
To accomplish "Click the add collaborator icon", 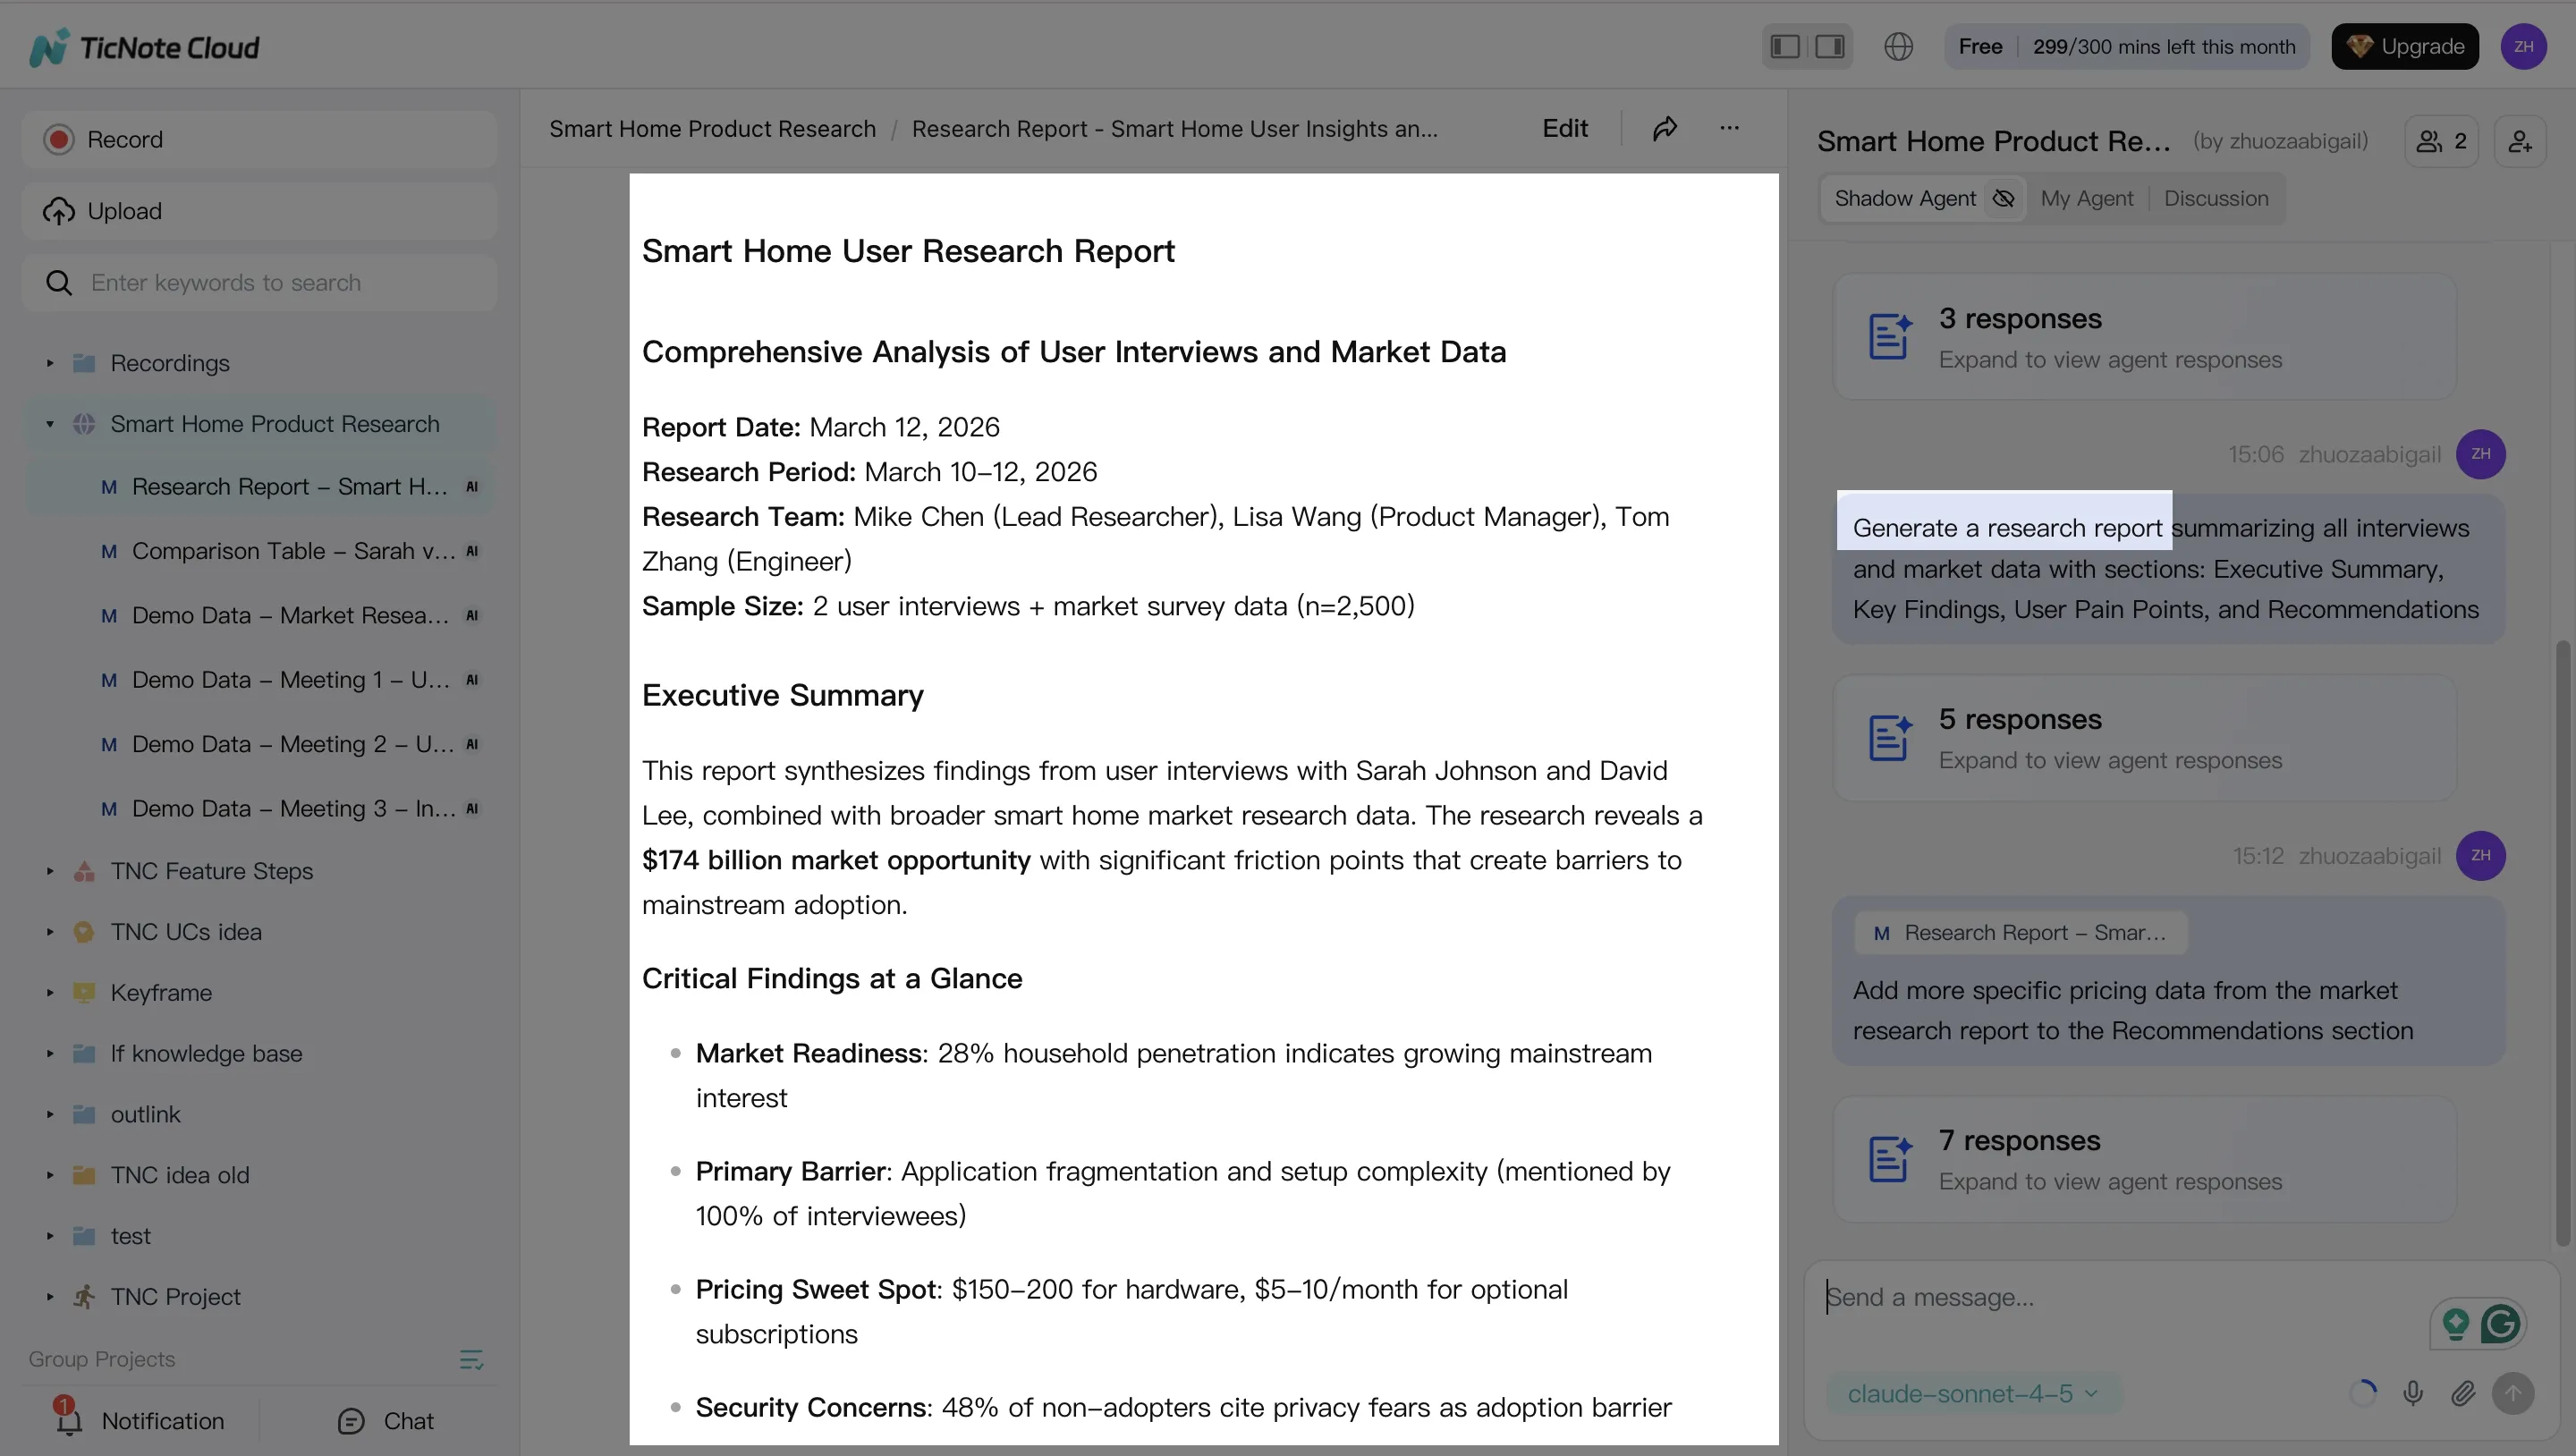I will pos(2521,140).
